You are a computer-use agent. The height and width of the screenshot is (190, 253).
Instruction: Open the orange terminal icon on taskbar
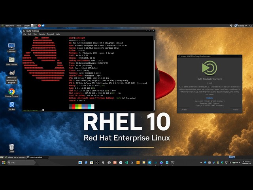[138, 163]
